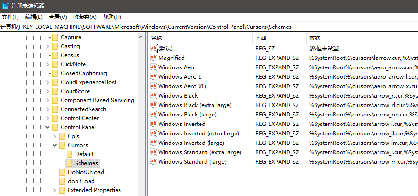Click the string icon beside the Magnified value
This screenshot has width=418, height=196.
click(154, 58)
